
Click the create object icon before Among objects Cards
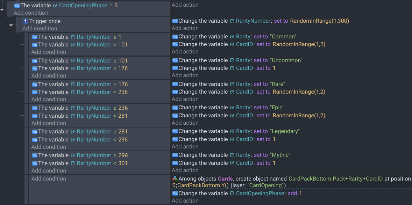[175, 179]
